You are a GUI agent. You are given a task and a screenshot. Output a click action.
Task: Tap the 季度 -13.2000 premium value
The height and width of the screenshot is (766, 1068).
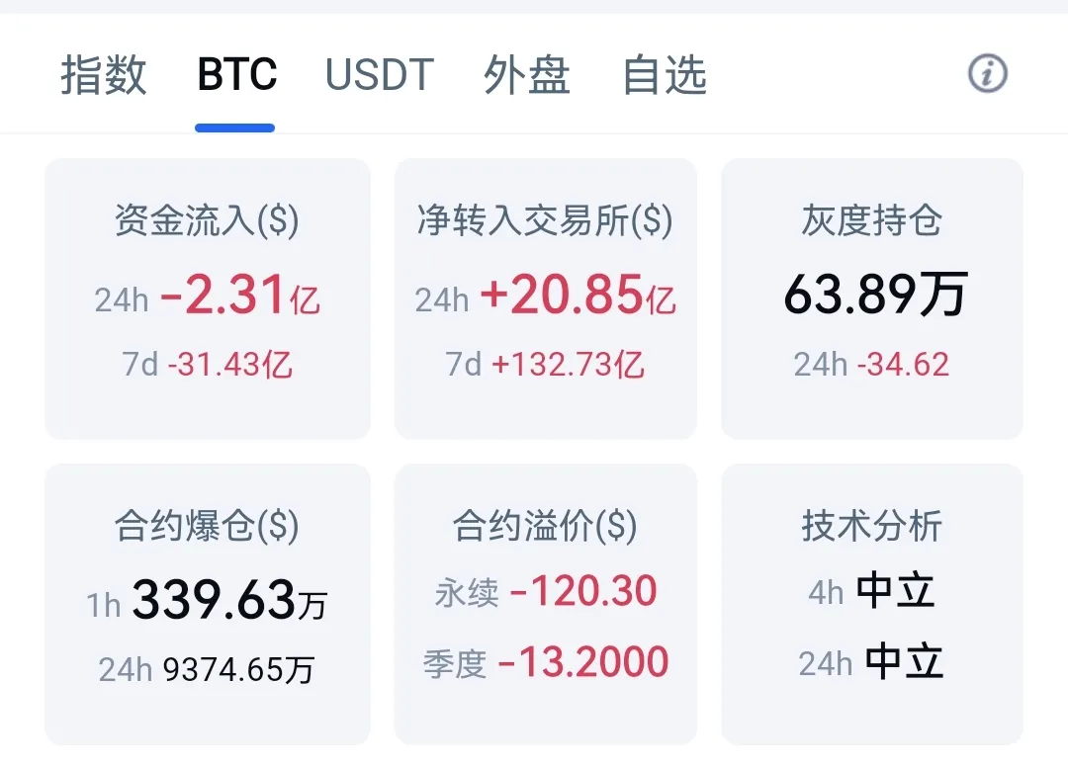(546, 662)
